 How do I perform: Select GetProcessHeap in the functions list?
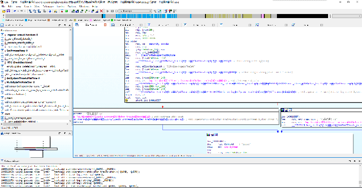pyautogui.click(x=16, y=51)
